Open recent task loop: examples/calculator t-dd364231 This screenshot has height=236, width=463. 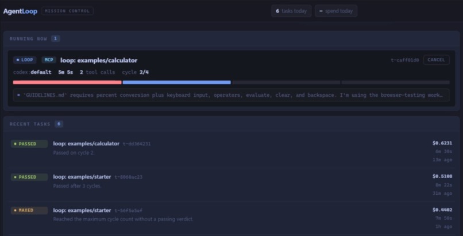(x=231, y=152)
